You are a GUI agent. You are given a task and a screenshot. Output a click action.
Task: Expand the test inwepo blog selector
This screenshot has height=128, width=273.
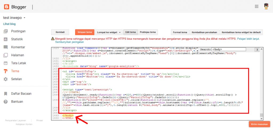pyautogui.click(x=14, y=18)
